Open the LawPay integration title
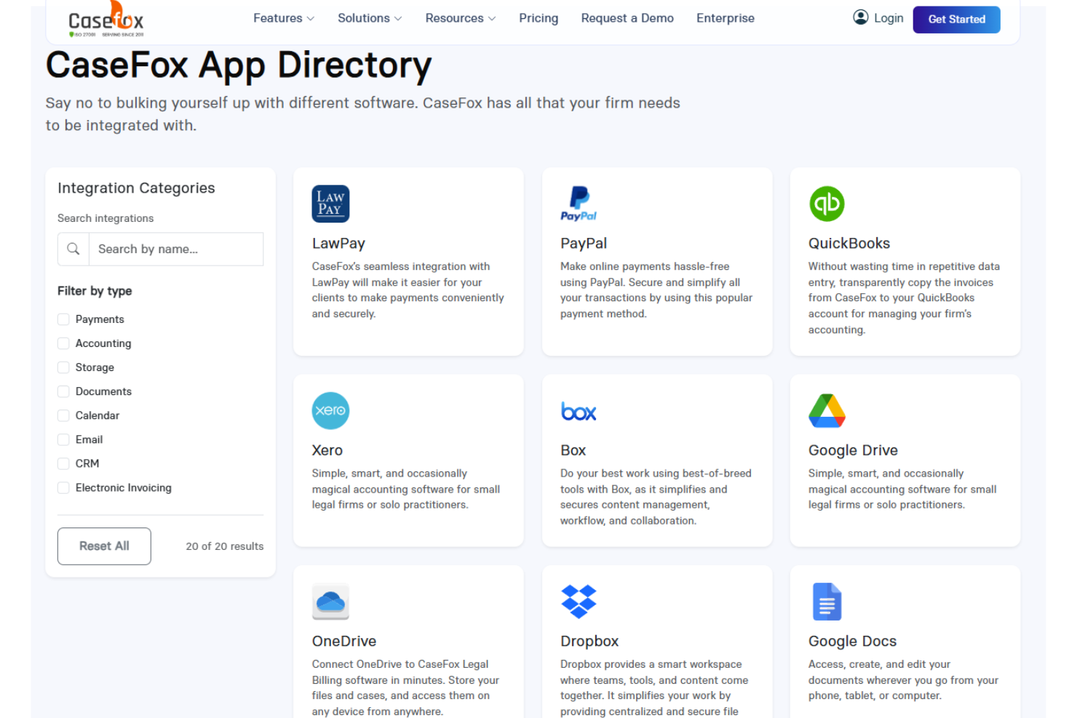The image size is (1077, 718). click(338, 244)
